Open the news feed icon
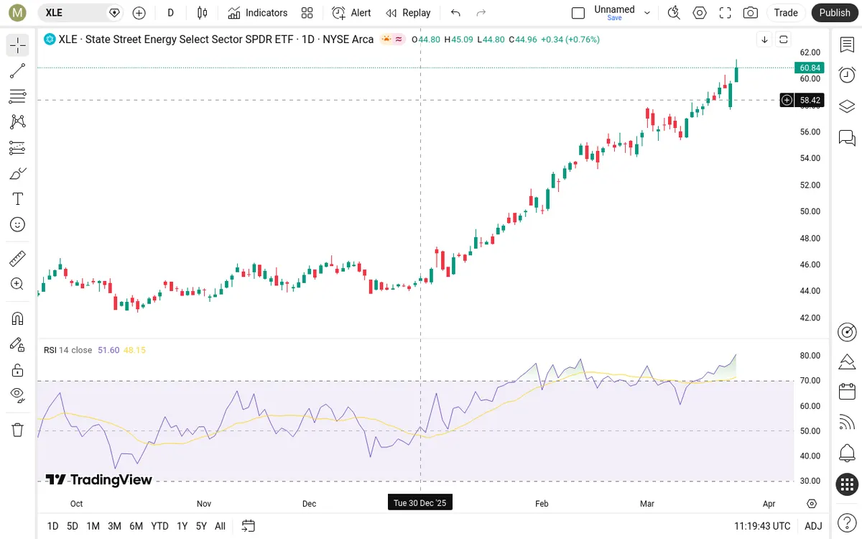The width and height of the screenshot is (862, 539). (x=847, y=423)
